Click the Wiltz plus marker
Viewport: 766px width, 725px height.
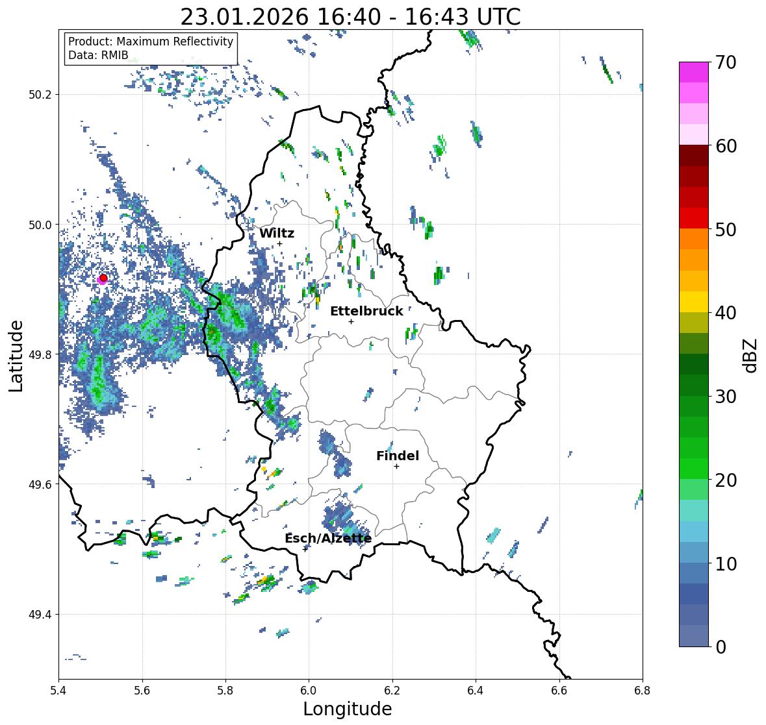click(279, 243)
